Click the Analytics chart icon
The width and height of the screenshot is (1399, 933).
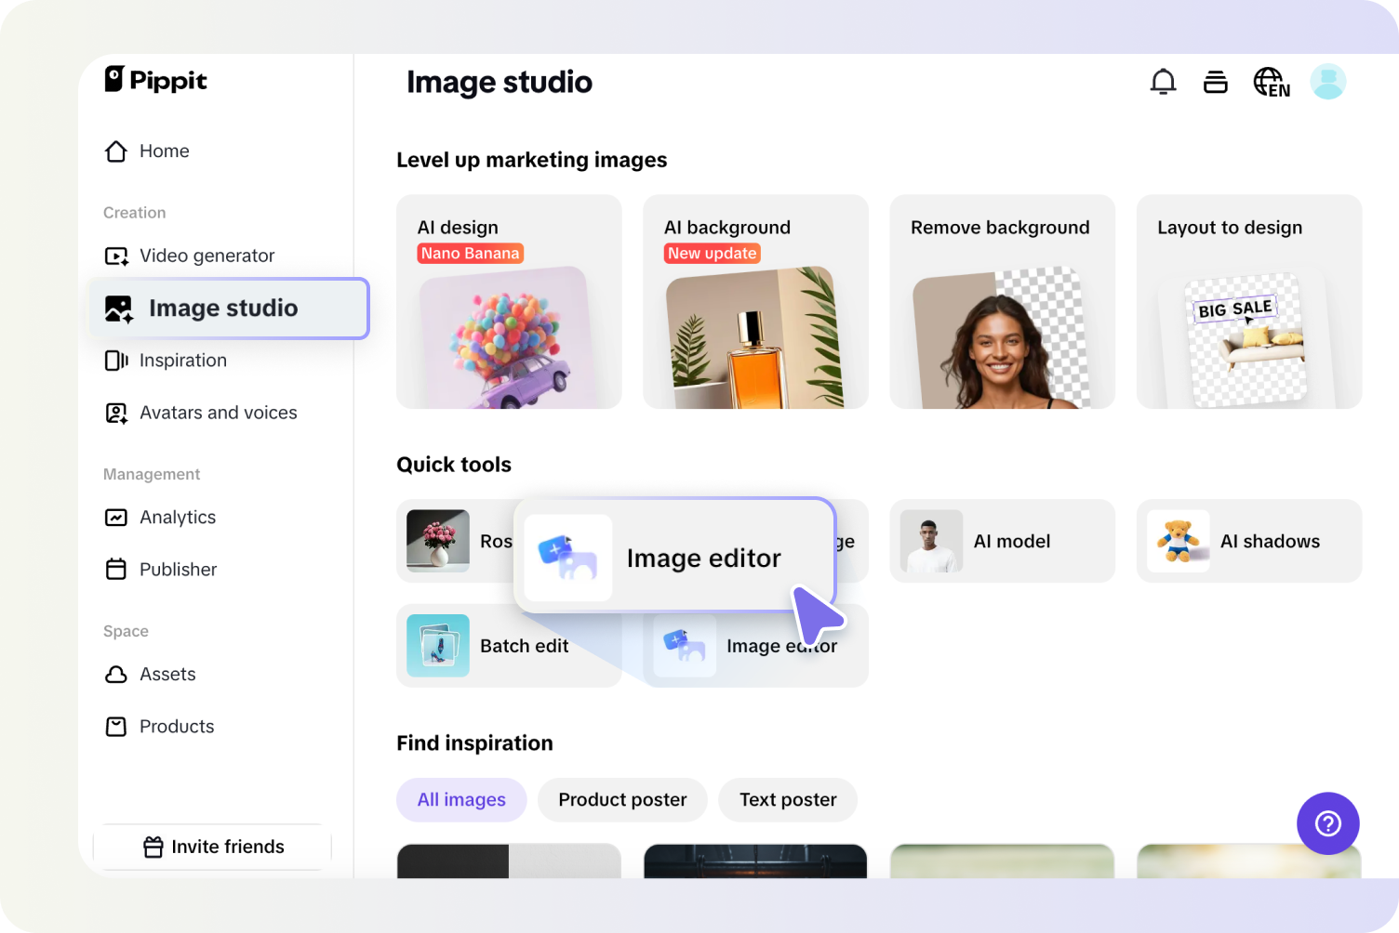click(x=116, y=518)
